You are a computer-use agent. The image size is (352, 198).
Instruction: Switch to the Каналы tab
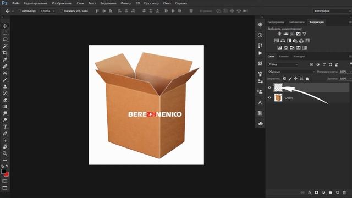click(284, 56)
